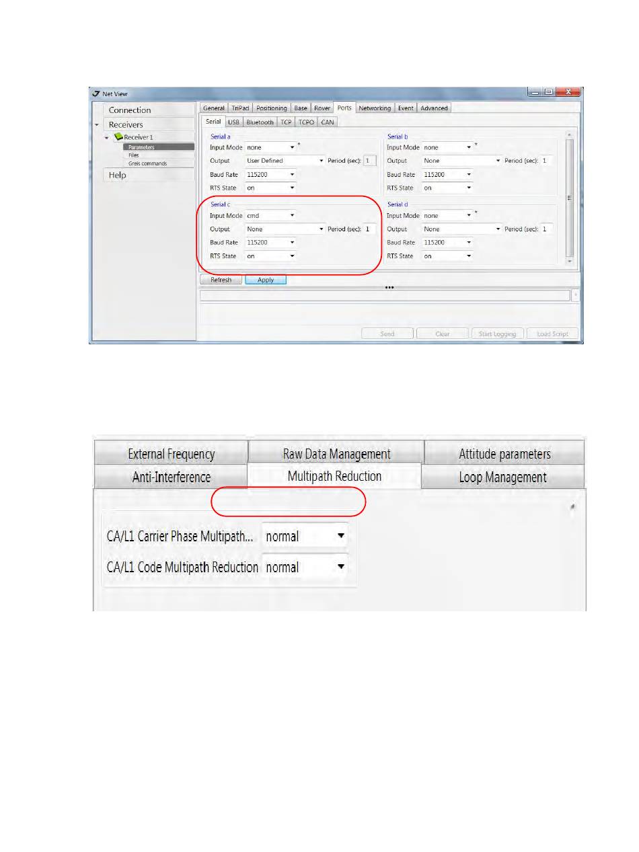
Task: Open the Loop Management tab
Action: (x=502, y=477)
